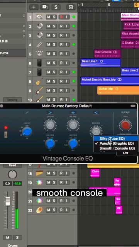Mute track 22
Viewport: 139px width, 247px height.
pyautogui.click(x=49, y=210)
